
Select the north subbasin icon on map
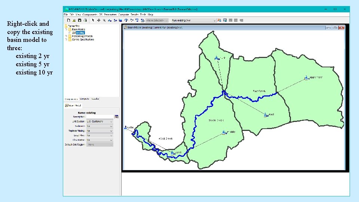217,58
